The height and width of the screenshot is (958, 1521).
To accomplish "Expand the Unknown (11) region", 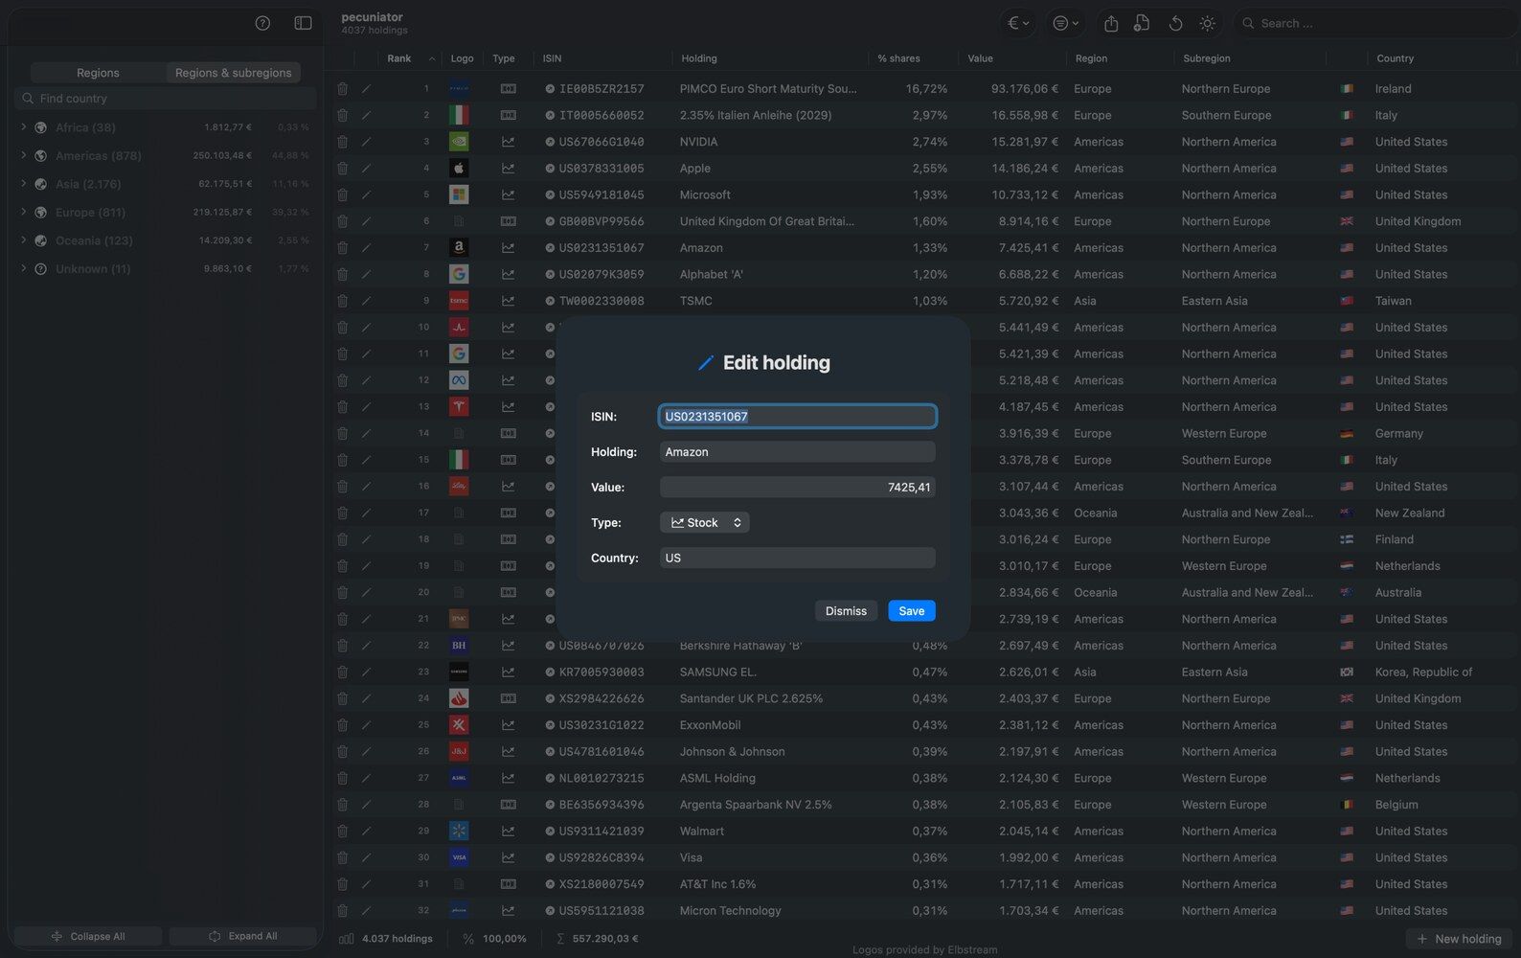I will (x=23, y=269).
